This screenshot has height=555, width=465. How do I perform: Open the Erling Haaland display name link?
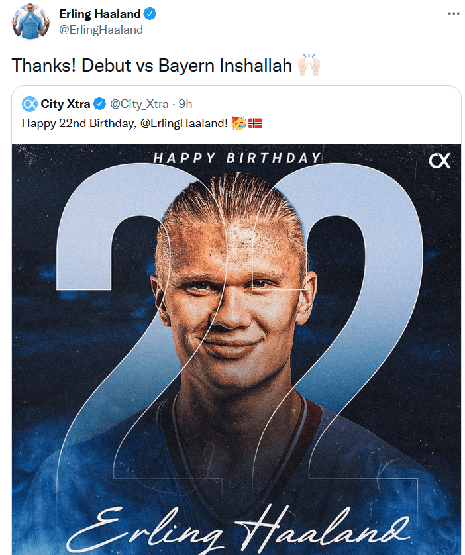pyautogui.click(x=100, y=14)
